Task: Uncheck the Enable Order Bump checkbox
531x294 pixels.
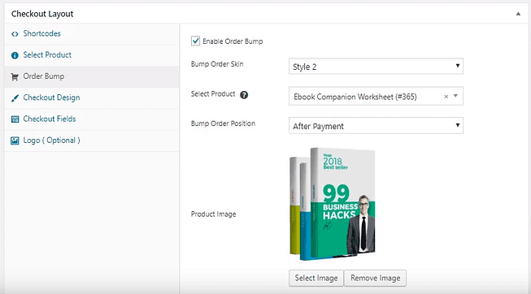Action: click(x=195, y=41)
